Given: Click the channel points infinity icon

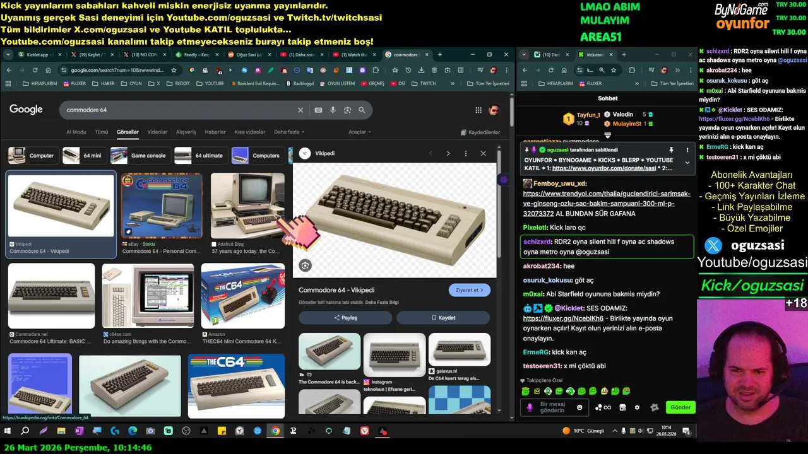Looking at the screenshot, I should coord(603,407).
